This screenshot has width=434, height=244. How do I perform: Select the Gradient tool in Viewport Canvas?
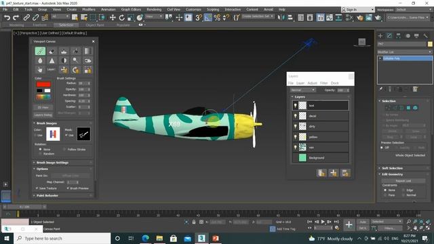87,52
